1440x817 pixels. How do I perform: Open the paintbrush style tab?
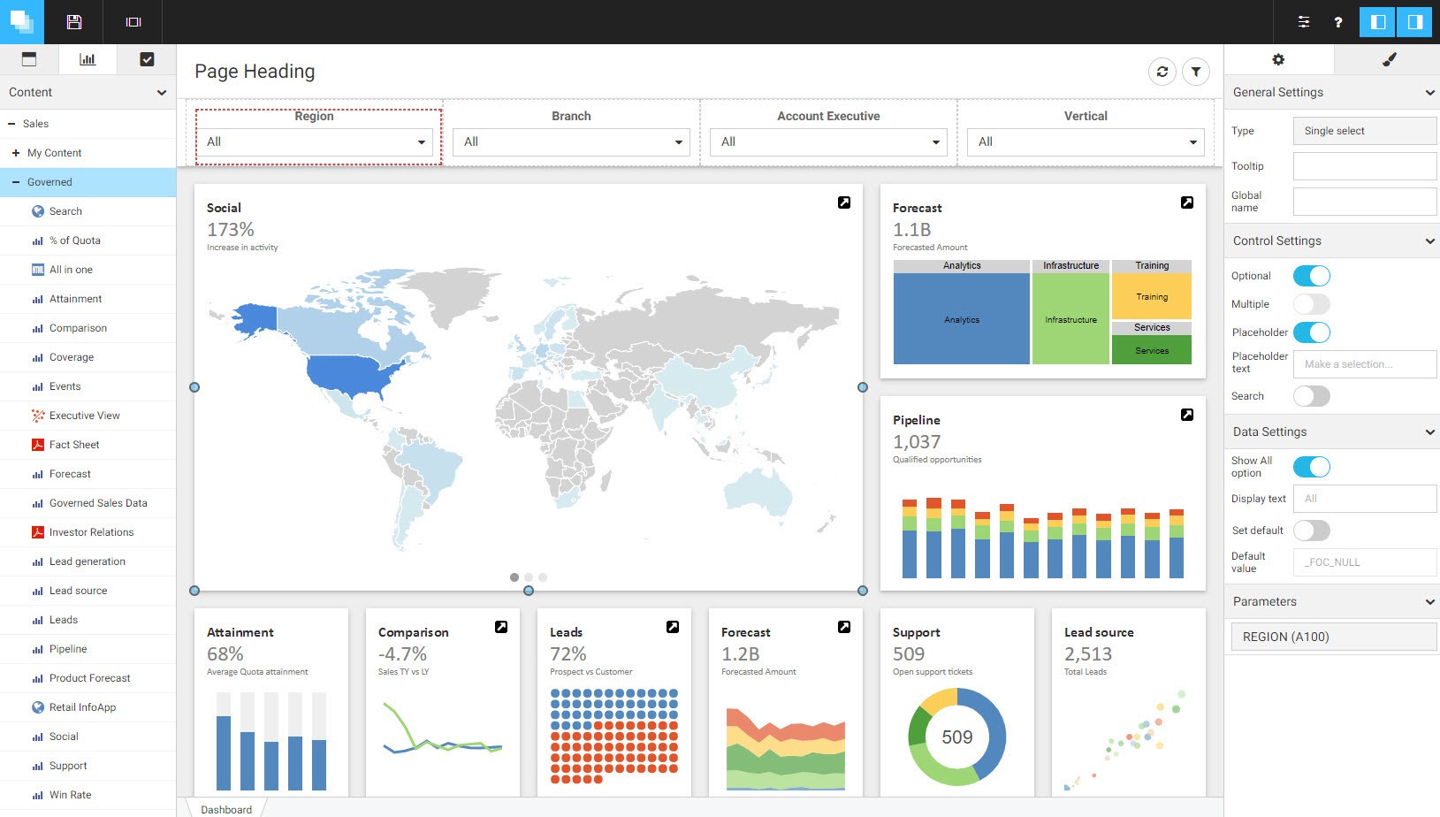pos(1388,59)
